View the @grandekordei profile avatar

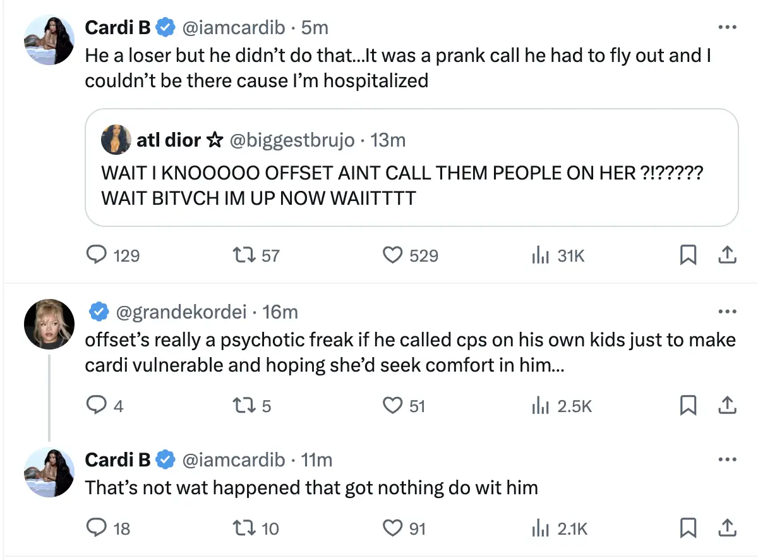pos(49,324)
